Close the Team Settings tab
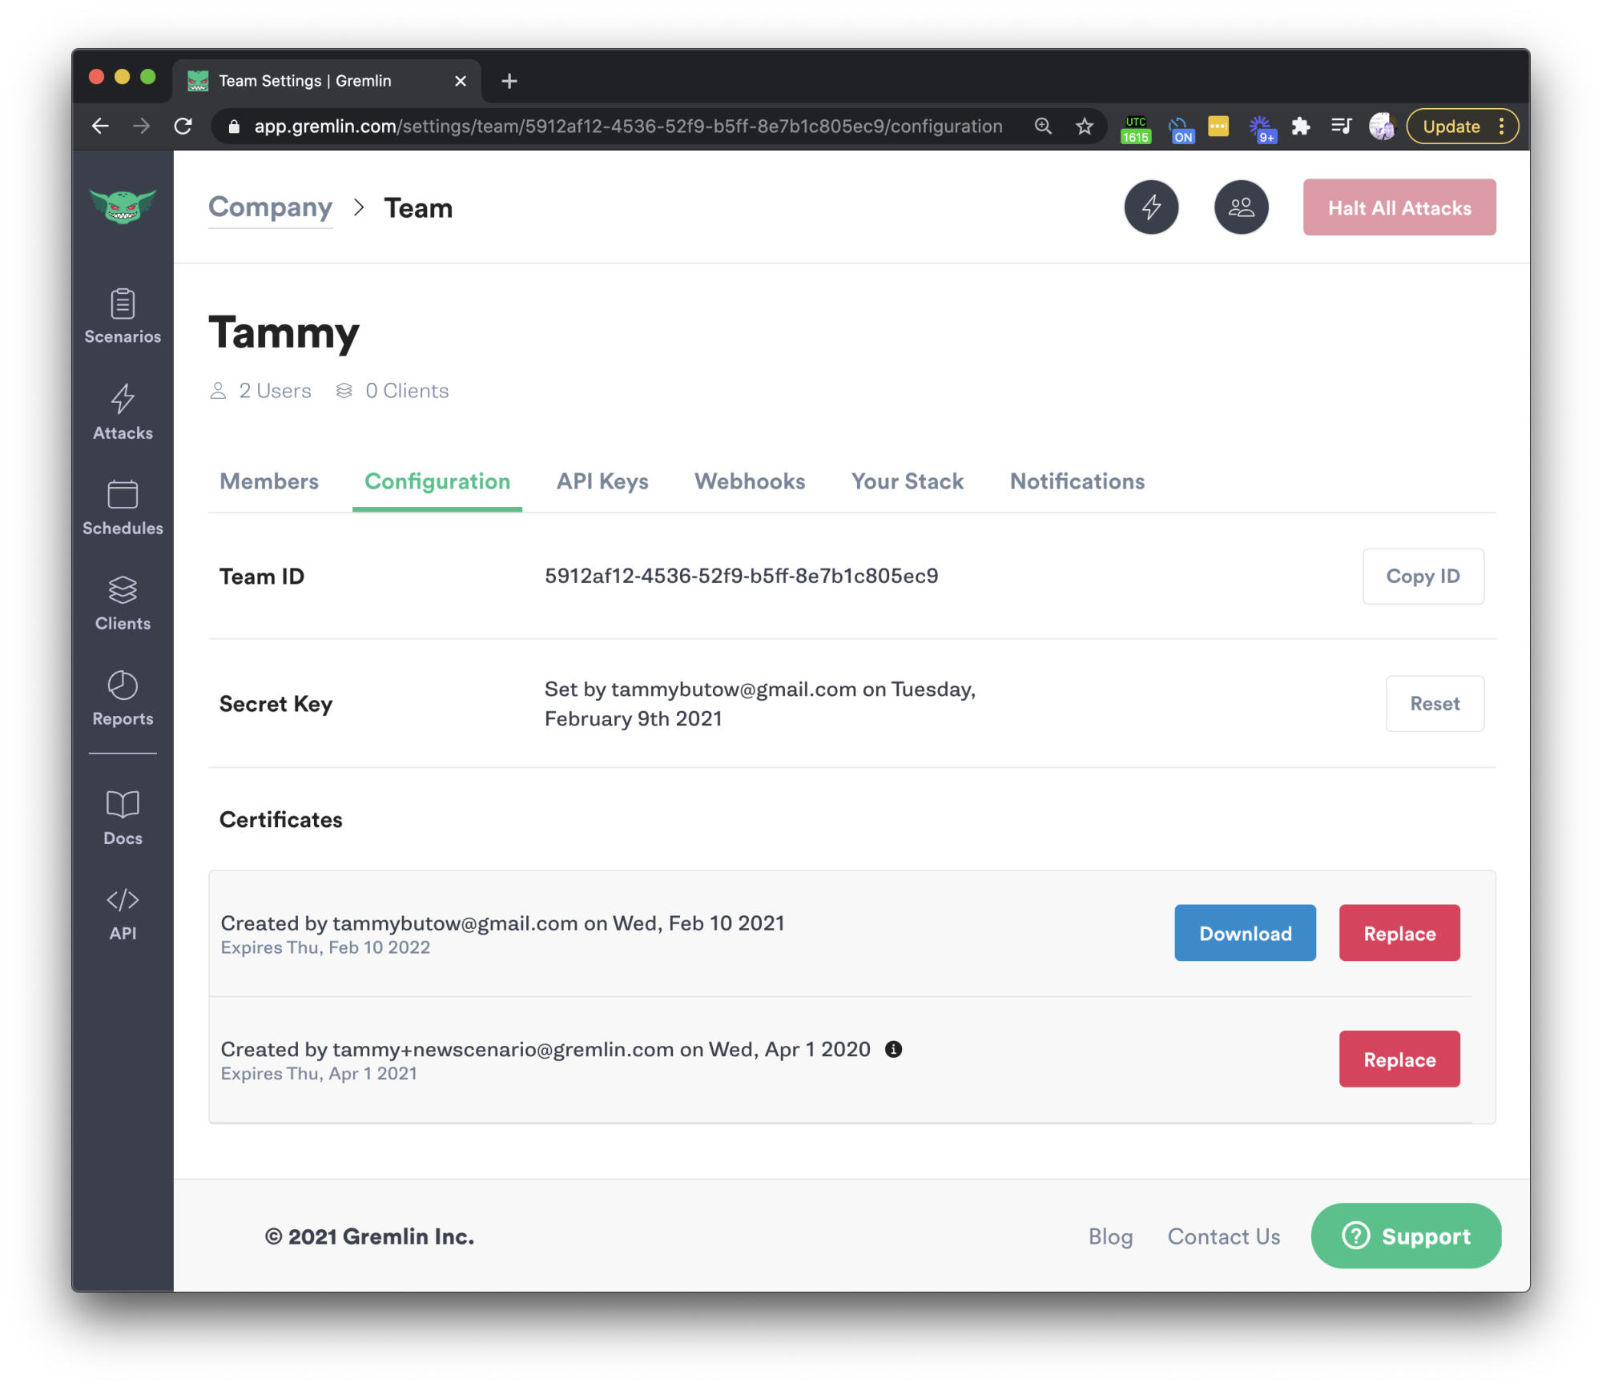This screenshot has width=1602, height=1387. click(x=461, y=81)
